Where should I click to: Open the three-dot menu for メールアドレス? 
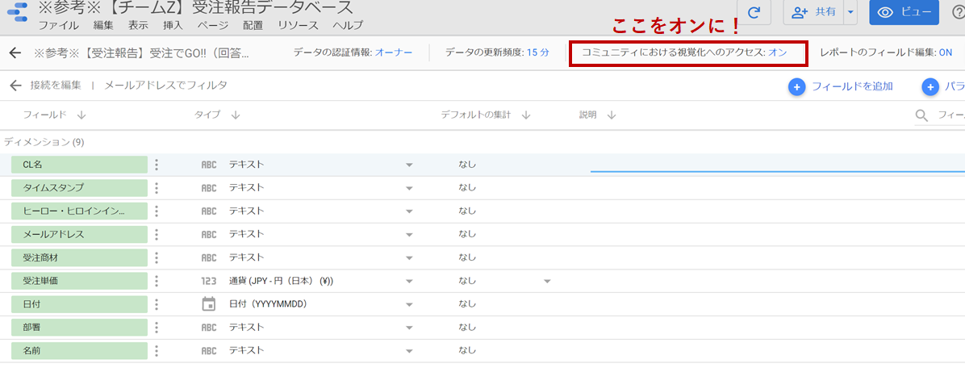(157, 235)
